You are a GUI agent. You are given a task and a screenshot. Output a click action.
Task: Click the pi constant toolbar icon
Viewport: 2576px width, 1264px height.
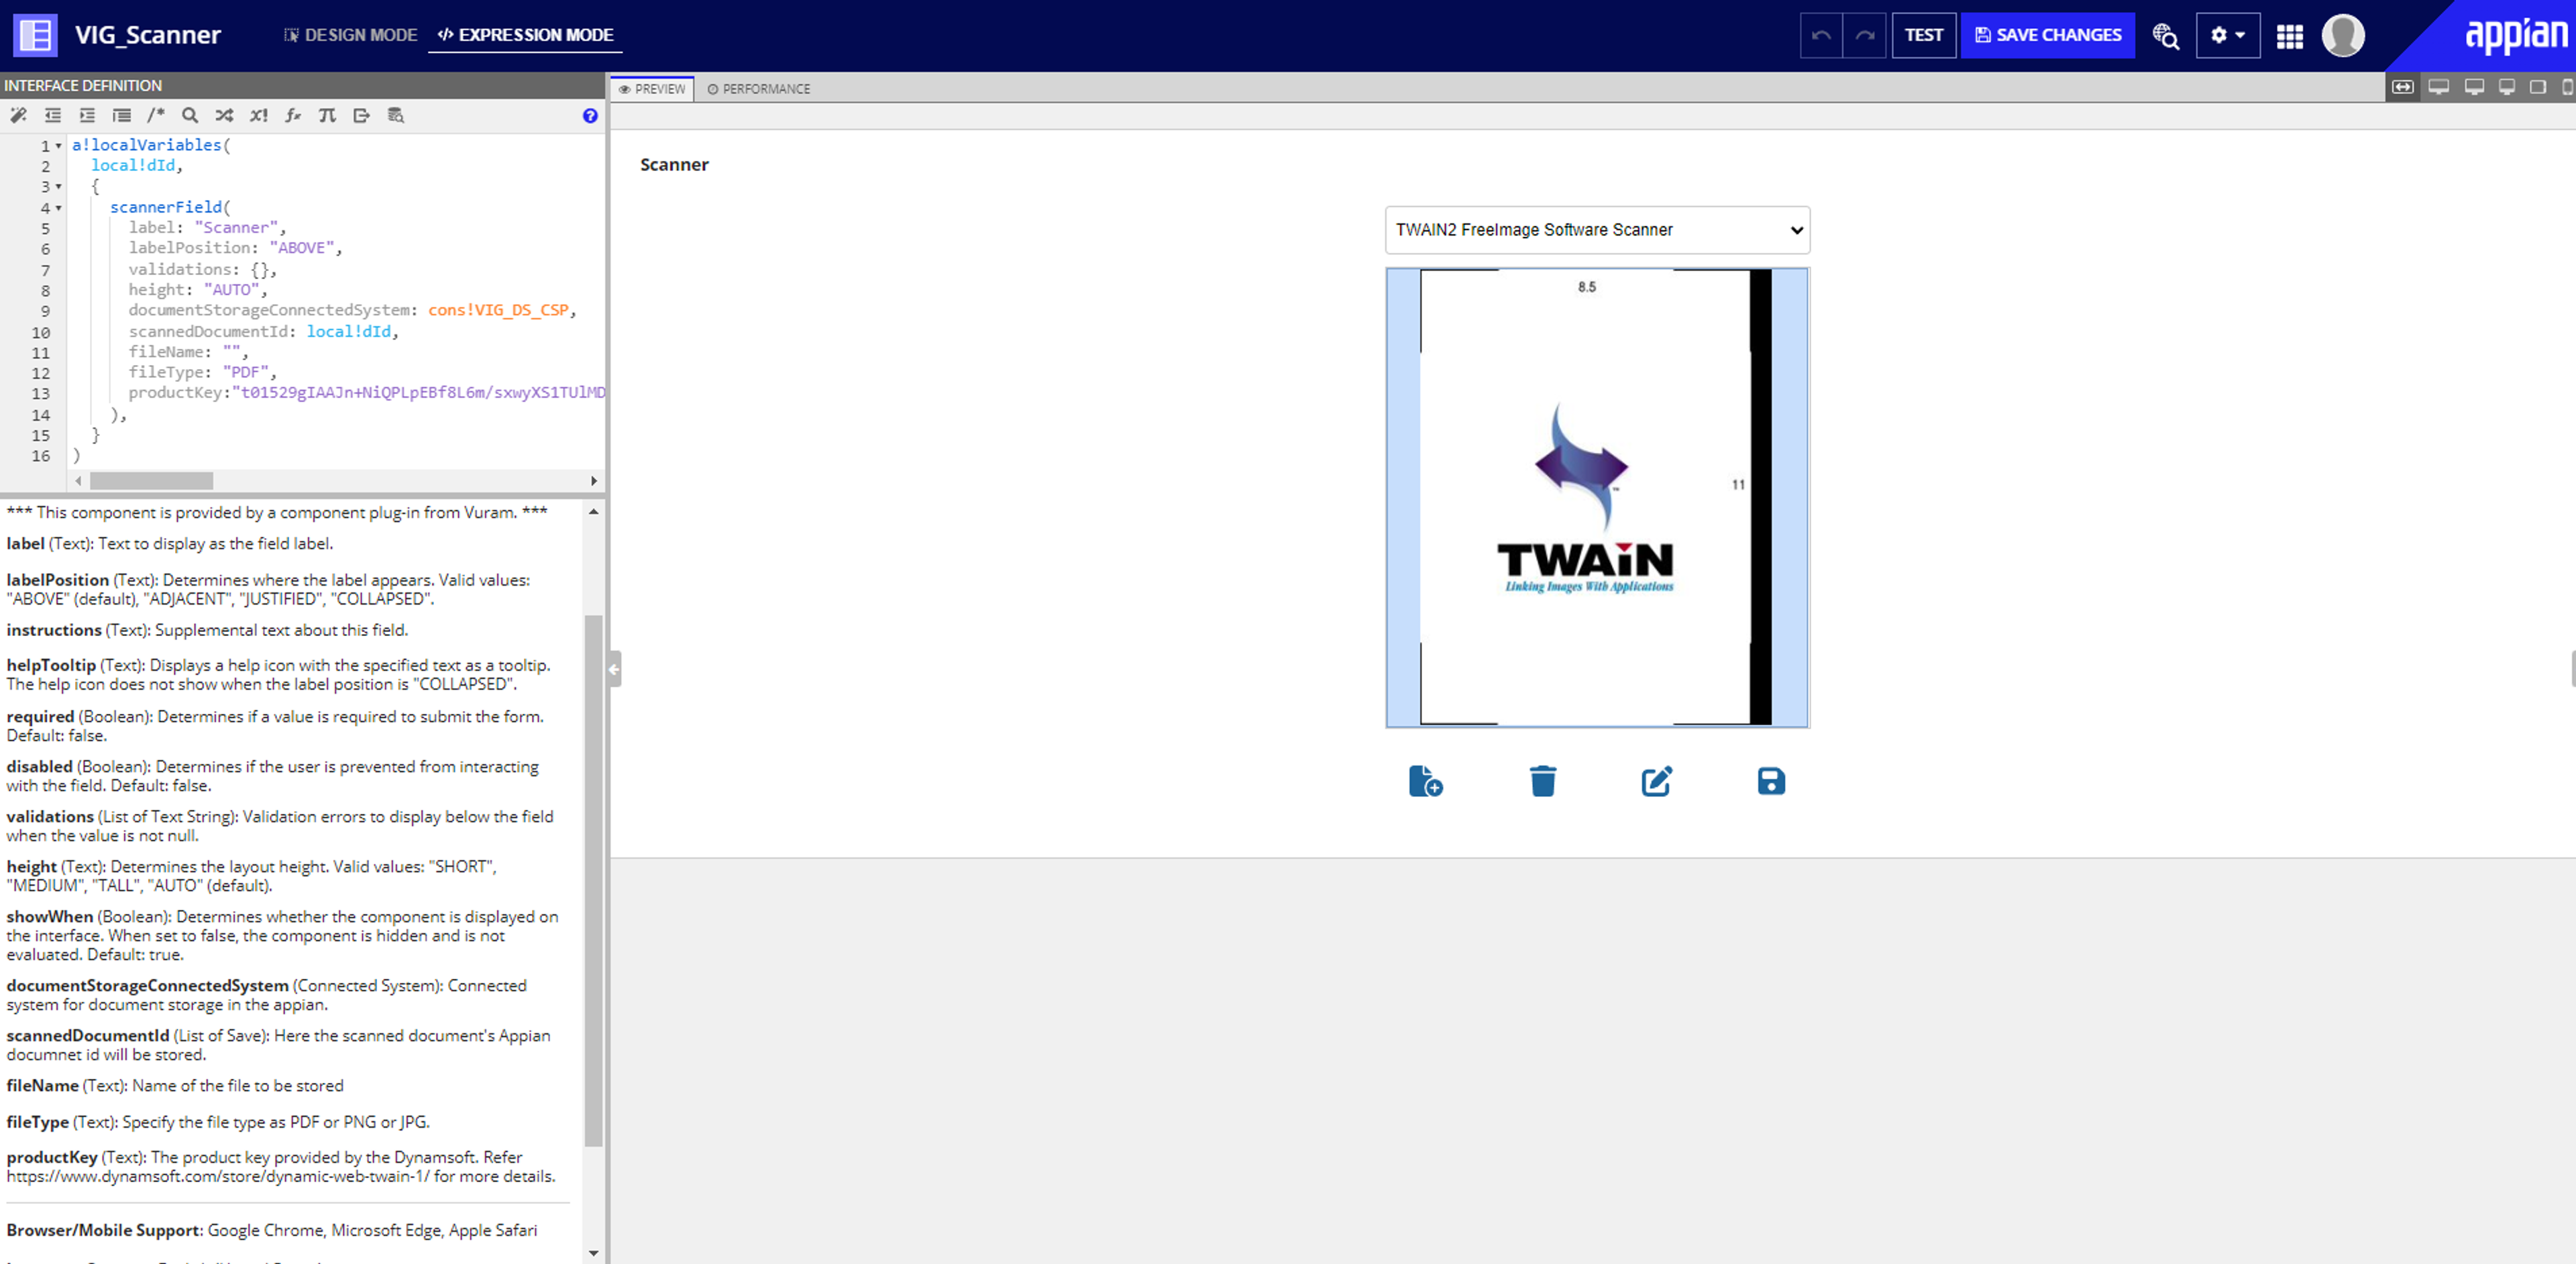[327, 116]
